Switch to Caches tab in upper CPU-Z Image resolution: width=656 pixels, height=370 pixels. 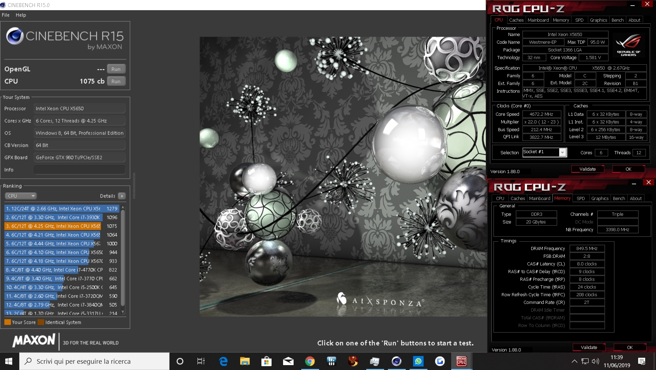pyautogui.click(x=516, y=20)
